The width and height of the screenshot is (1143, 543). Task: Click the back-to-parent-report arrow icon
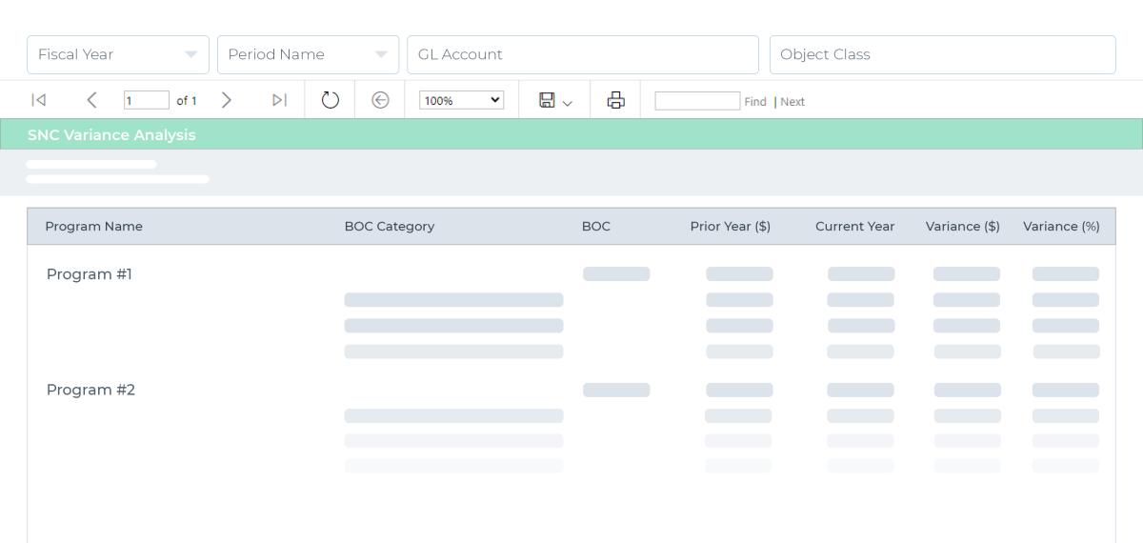tap(380, 100)
